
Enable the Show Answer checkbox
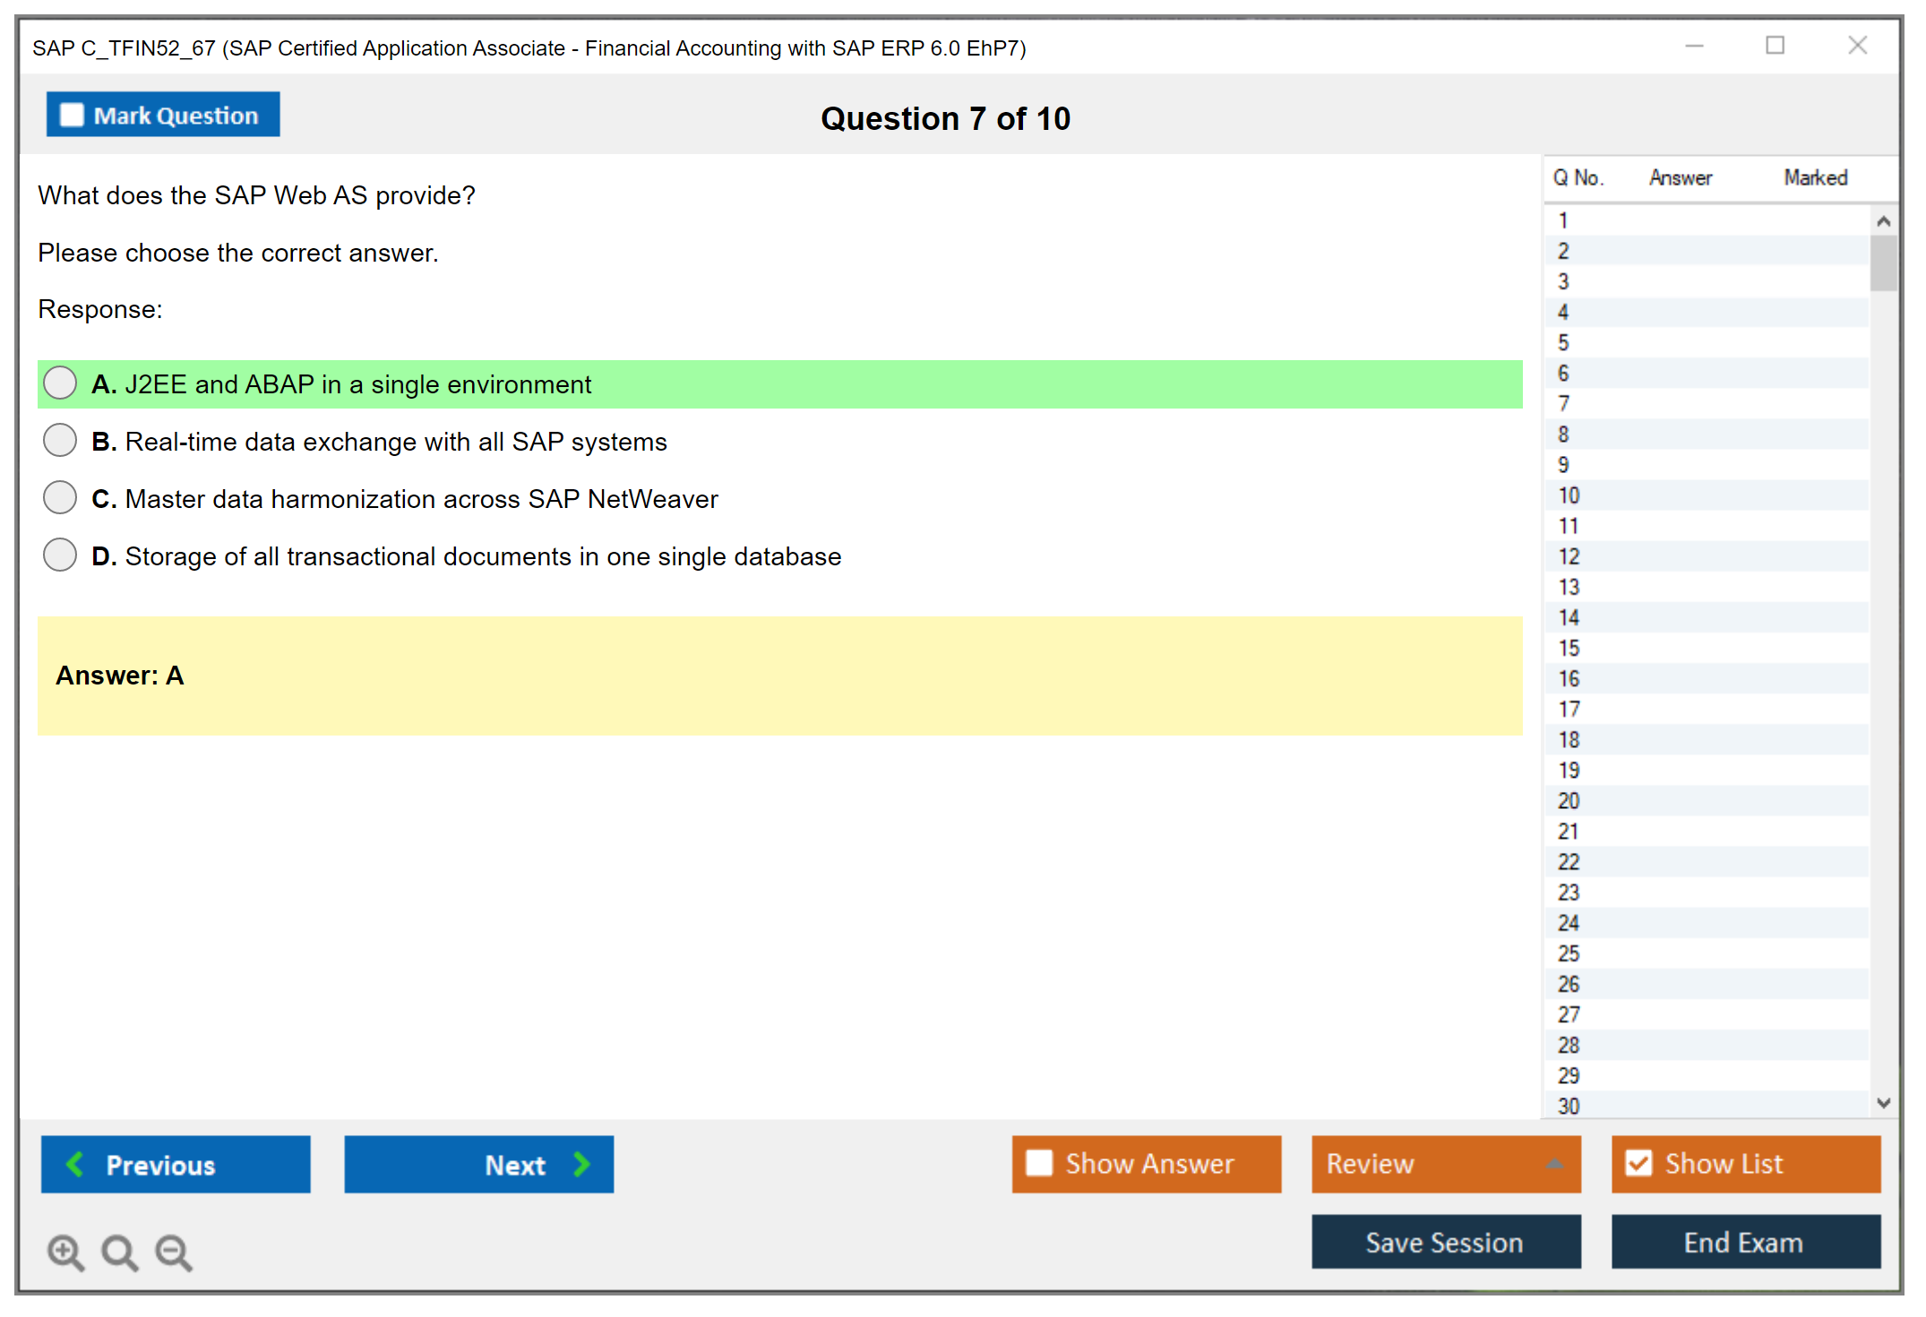tap(1039, 1163)
